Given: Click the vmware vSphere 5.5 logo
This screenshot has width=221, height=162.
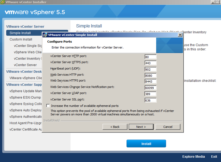Looking at the screenshot, I should point(35,12).
